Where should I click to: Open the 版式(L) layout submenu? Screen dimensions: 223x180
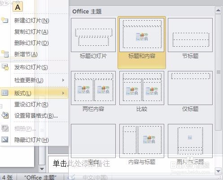(34, 93)
